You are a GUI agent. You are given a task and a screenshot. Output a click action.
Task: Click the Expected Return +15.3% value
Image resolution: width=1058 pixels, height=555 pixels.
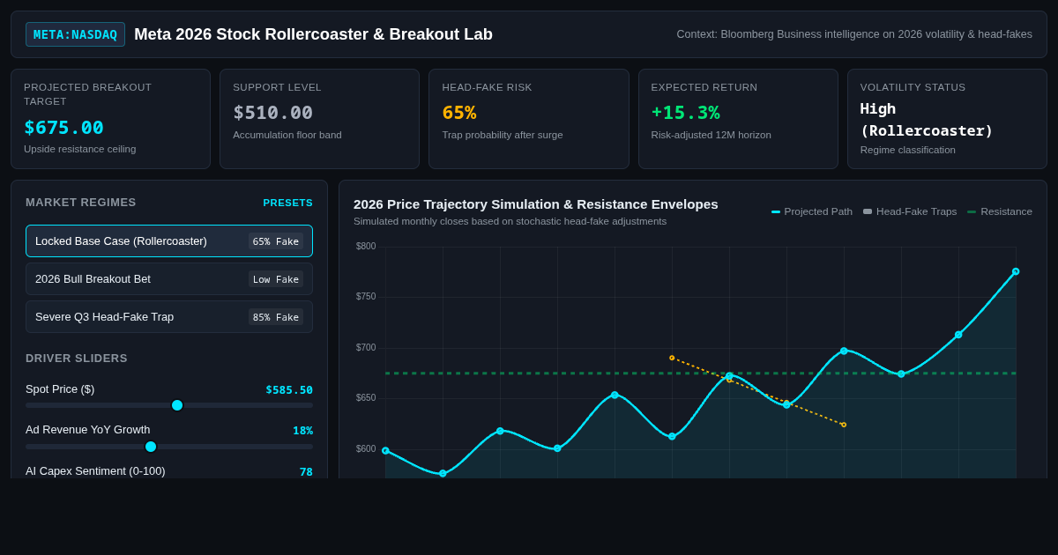tap(685, 113)
